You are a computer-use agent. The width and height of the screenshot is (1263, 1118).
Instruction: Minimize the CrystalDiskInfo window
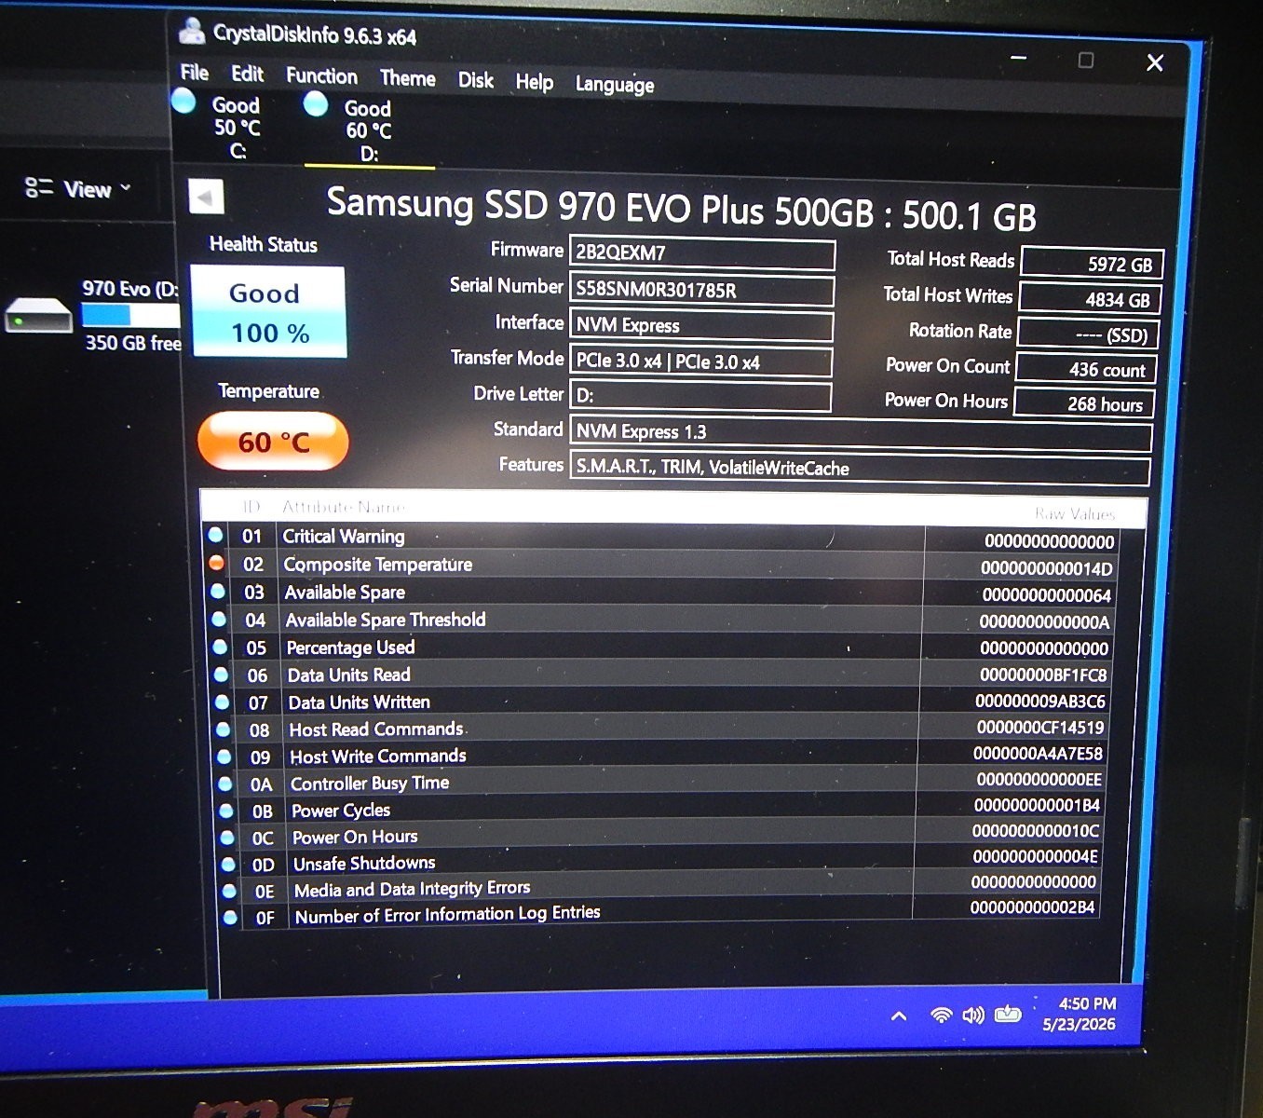coord(1019,59)
